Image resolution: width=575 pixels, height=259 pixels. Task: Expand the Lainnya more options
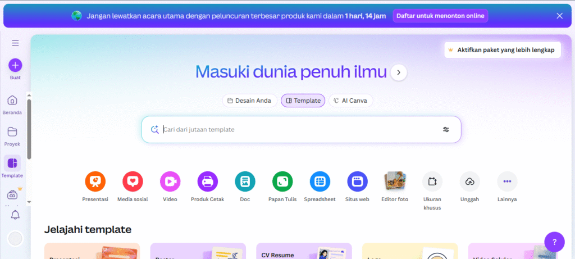[x=507, y=181]
